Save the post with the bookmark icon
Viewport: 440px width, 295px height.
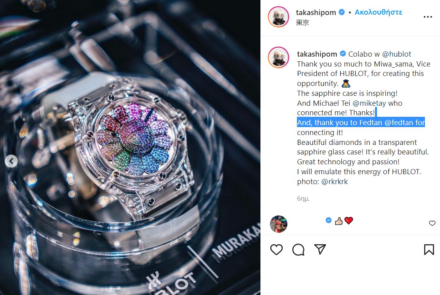pos(429,249)
